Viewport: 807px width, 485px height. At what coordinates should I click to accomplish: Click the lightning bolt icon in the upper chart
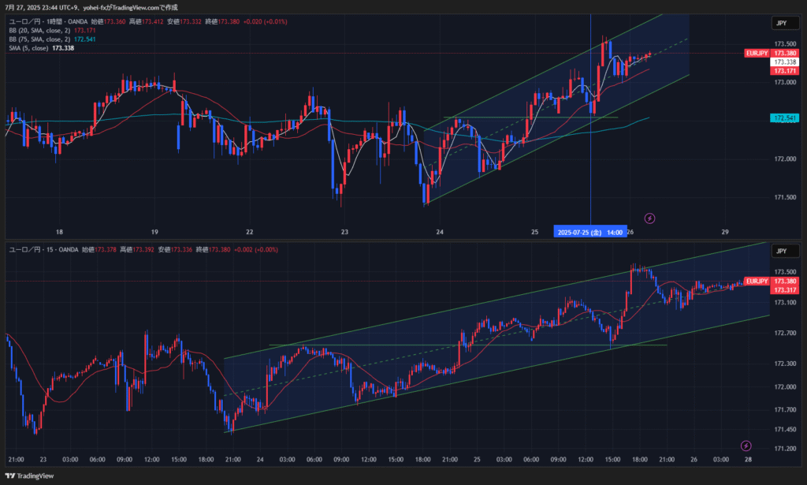650,217
